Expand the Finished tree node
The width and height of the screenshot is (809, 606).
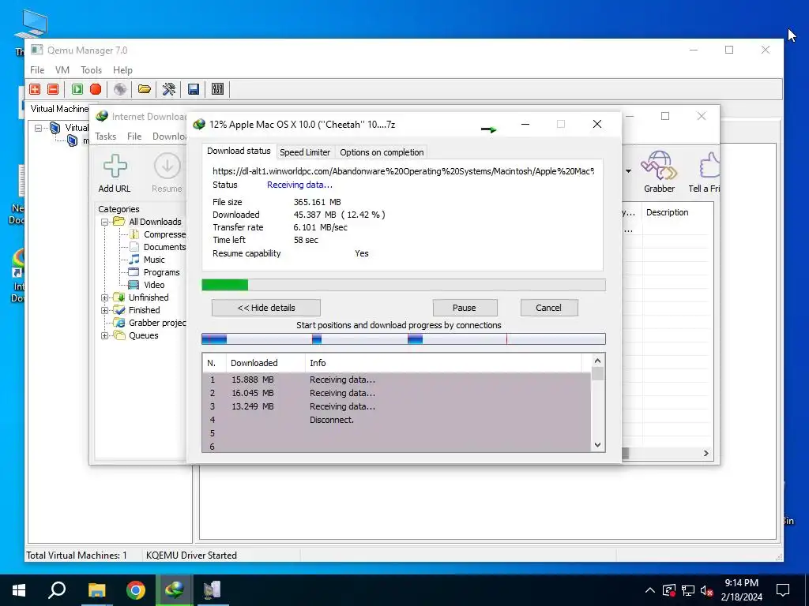[x=105, y=310]
